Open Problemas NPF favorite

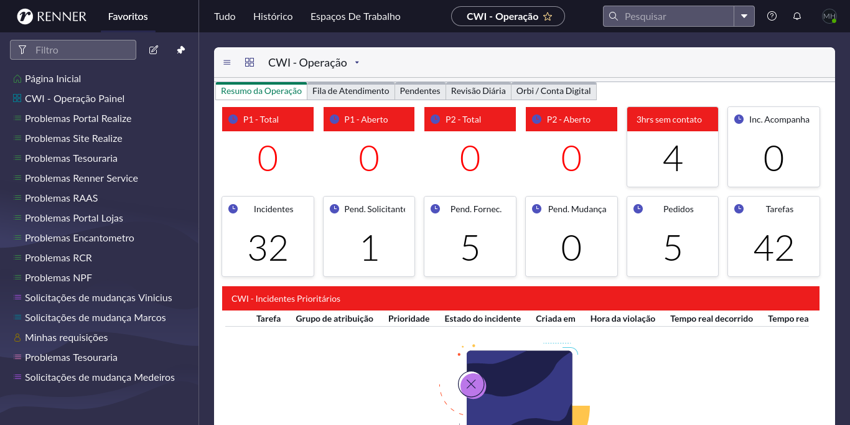(58, 278)
